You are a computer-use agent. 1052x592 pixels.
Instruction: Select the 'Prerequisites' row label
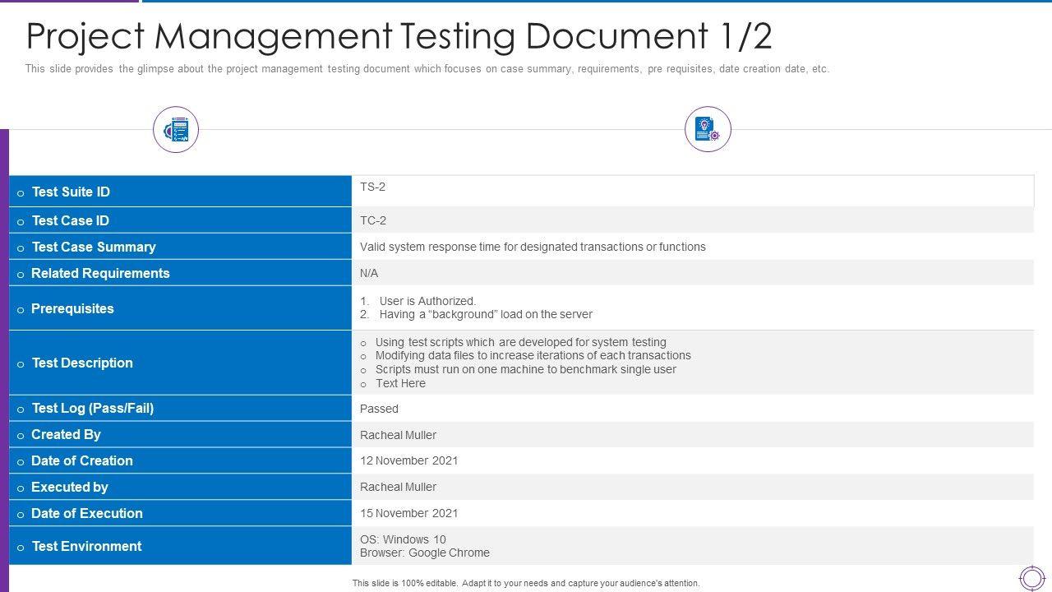180,308
